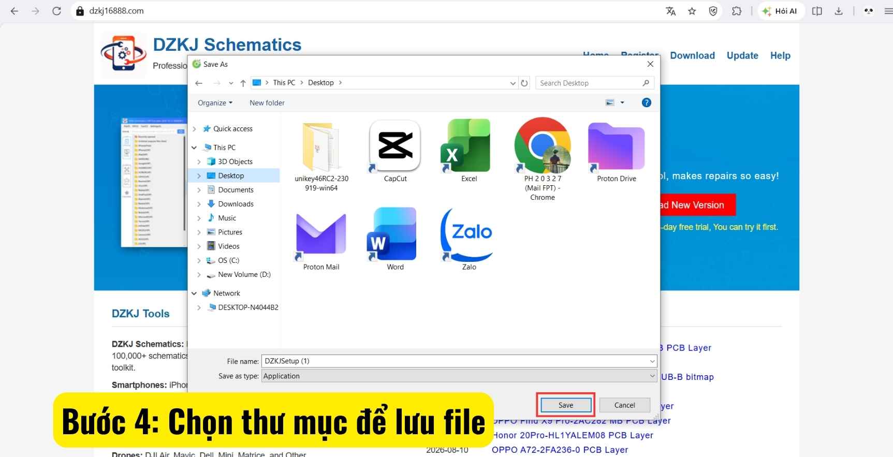Select the Proton Drive folder icon
This screenshot has width=893, height=457.
pyautogui.click(x=616, y=146)
